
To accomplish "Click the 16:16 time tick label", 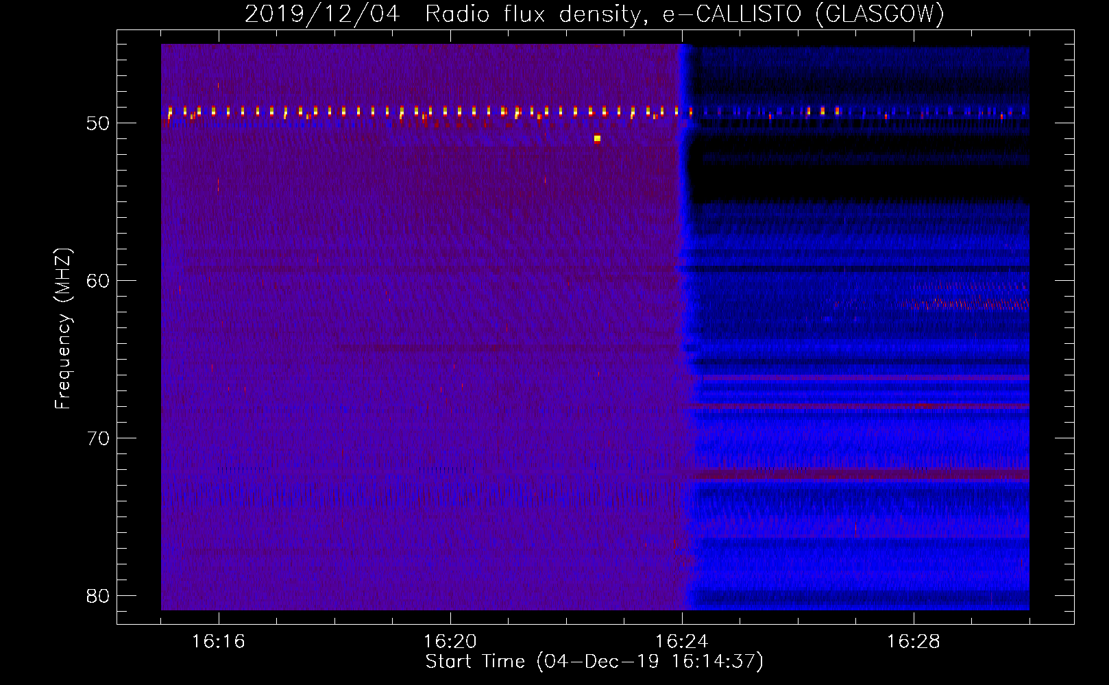I will pos(219,642).
